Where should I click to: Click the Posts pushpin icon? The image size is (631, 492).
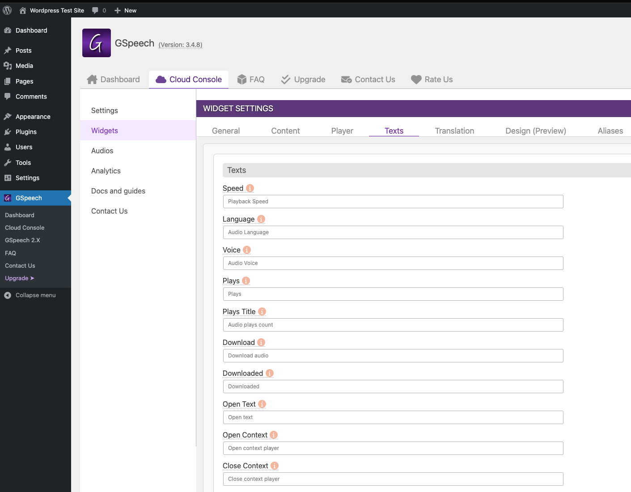8,50
